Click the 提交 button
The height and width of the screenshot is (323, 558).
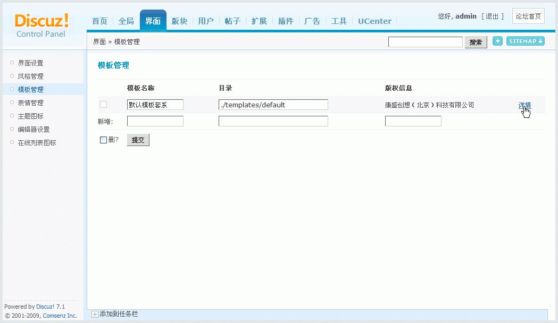click(x=138, y=140)
